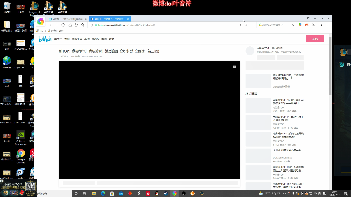Screen dimensions: 351x197
Task: Open the League of Legends desktop shortcut
Action: point(35,9)
